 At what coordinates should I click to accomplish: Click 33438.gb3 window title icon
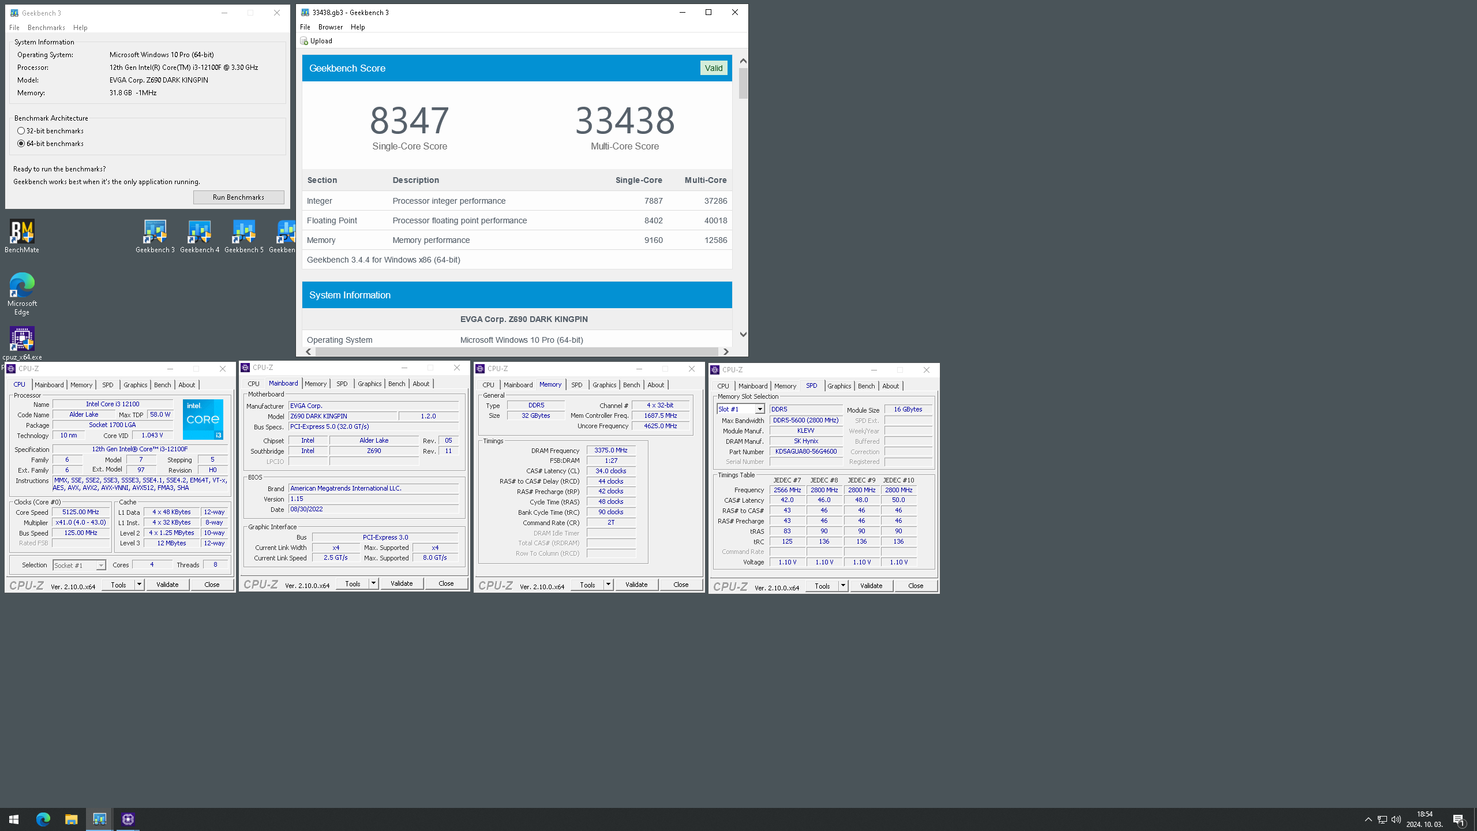[x=305, y=12]
